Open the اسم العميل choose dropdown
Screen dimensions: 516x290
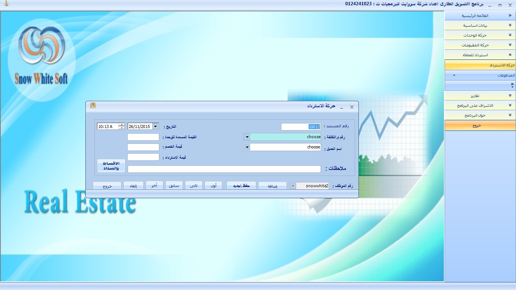pyautogui.click(x=247, y=147)
